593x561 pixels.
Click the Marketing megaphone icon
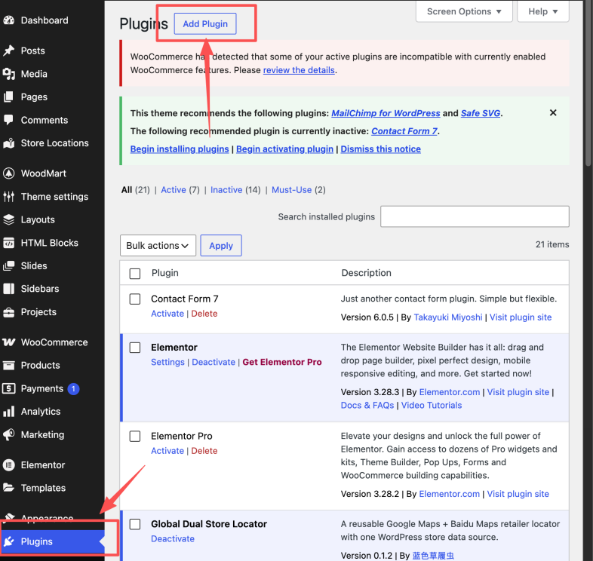click(x=9, y=435)
